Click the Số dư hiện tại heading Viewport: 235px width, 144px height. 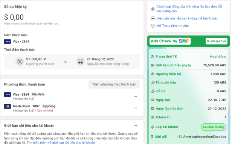[x=15, y=7]
